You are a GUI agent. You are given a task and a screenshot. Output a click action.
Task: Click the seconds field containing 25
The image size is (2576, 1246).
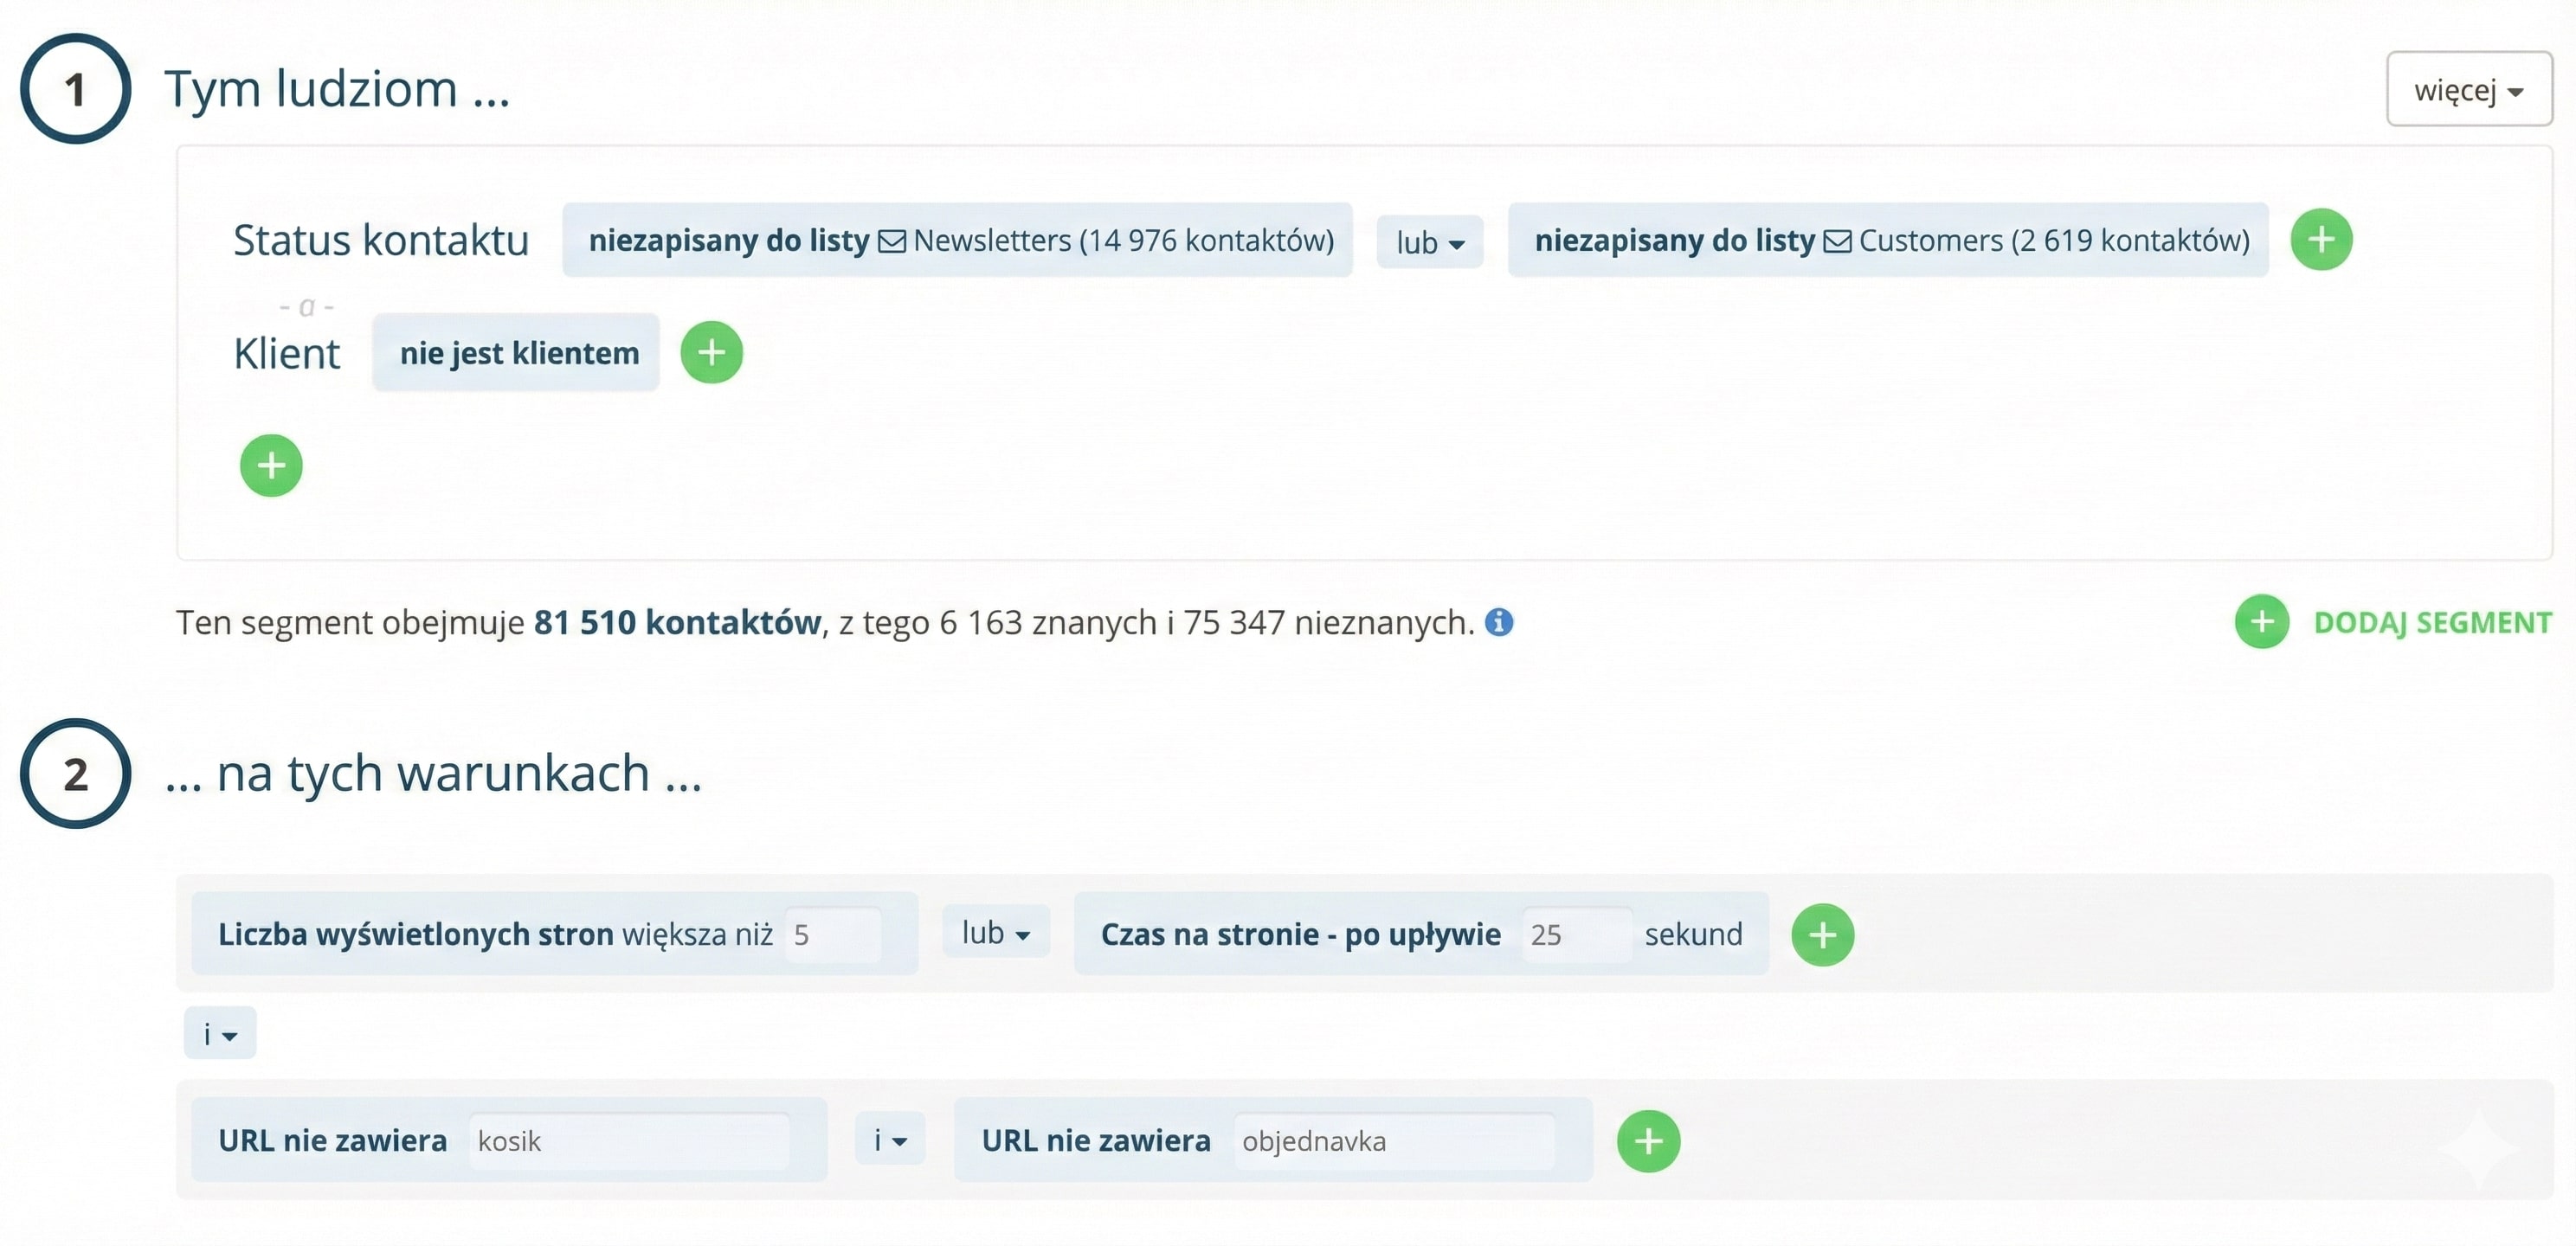pos(1575,935)
